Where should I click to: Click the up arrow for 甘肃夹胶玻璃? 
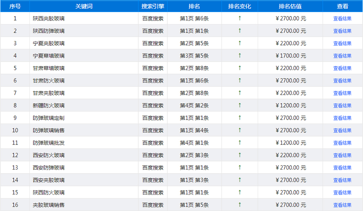240,93
